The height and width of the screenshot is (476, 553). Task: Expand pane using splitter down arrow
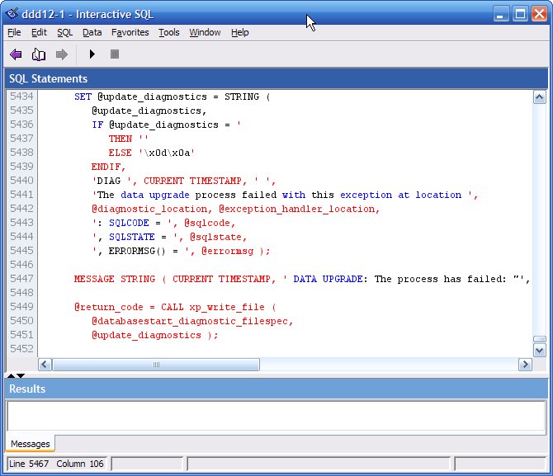(21, 375)
